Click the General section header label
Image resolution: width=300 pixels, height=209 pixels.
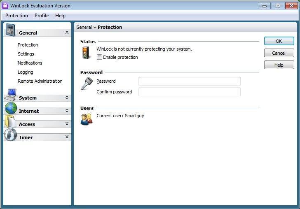tap(28, 33)
